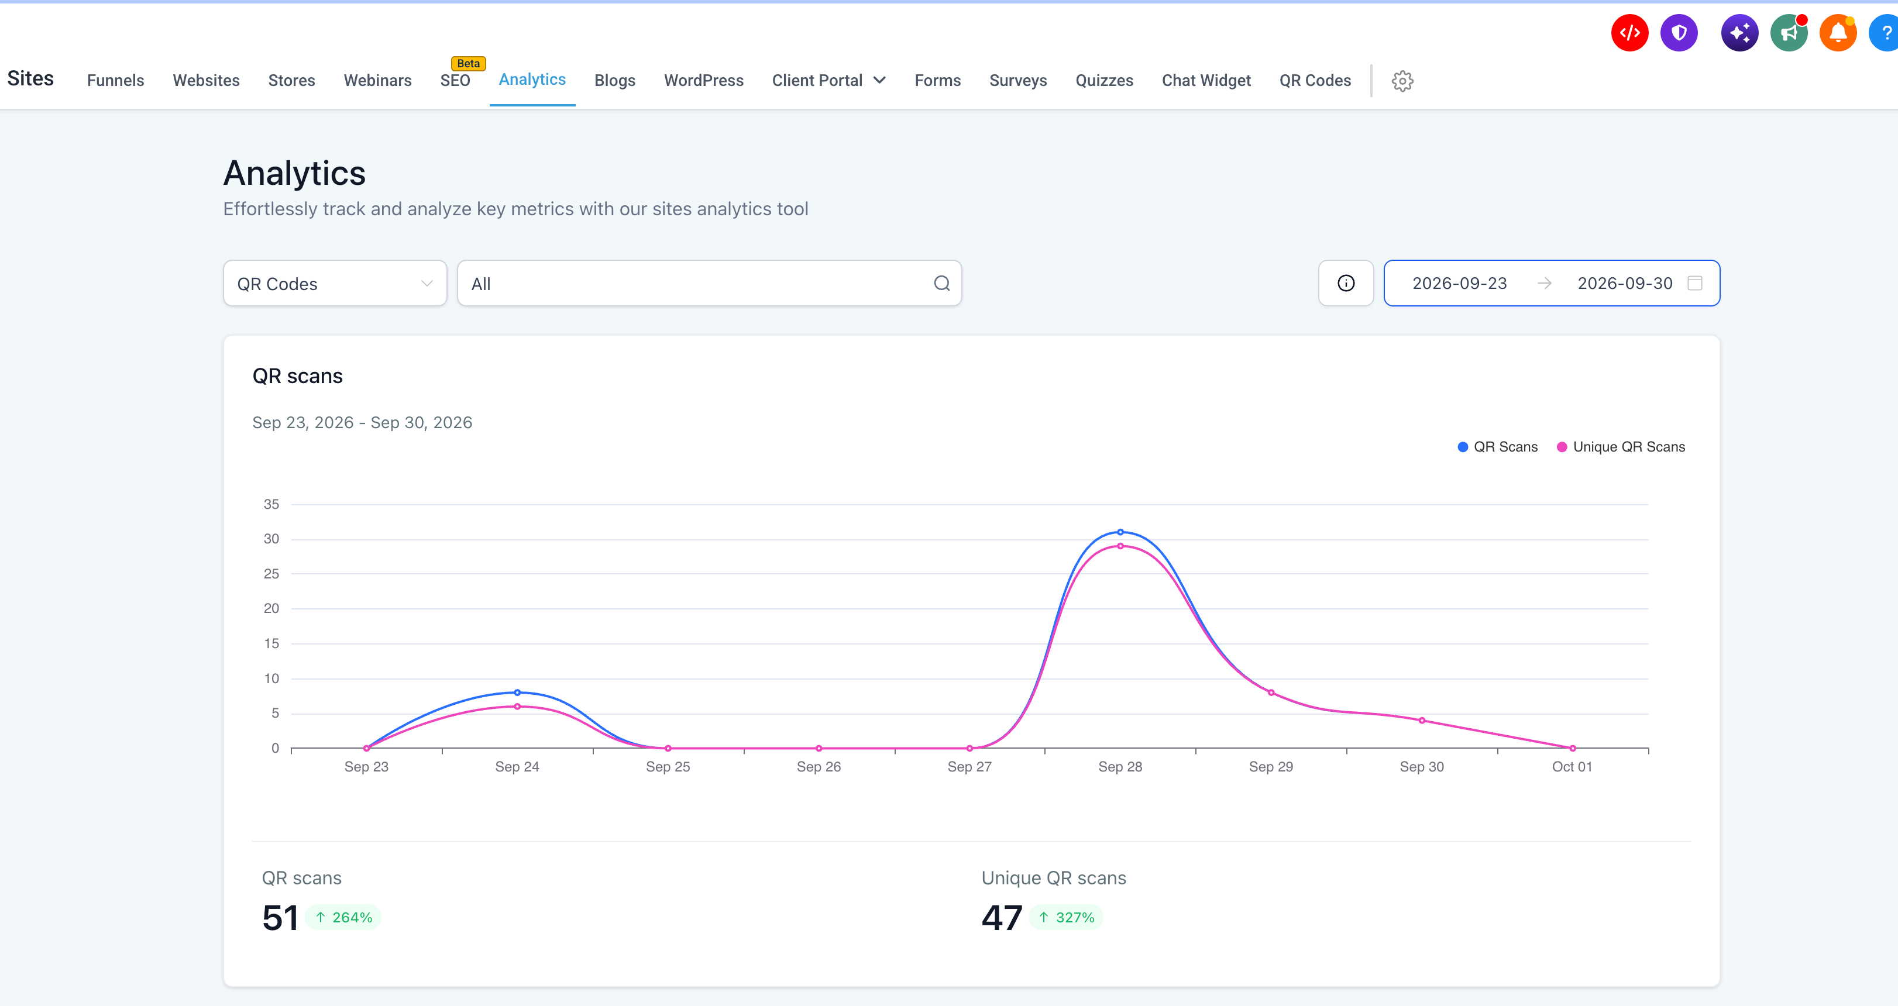Open the blue help question icon
Viewport: 1898px width, 1006px height.
click(x=1885, y=33)
